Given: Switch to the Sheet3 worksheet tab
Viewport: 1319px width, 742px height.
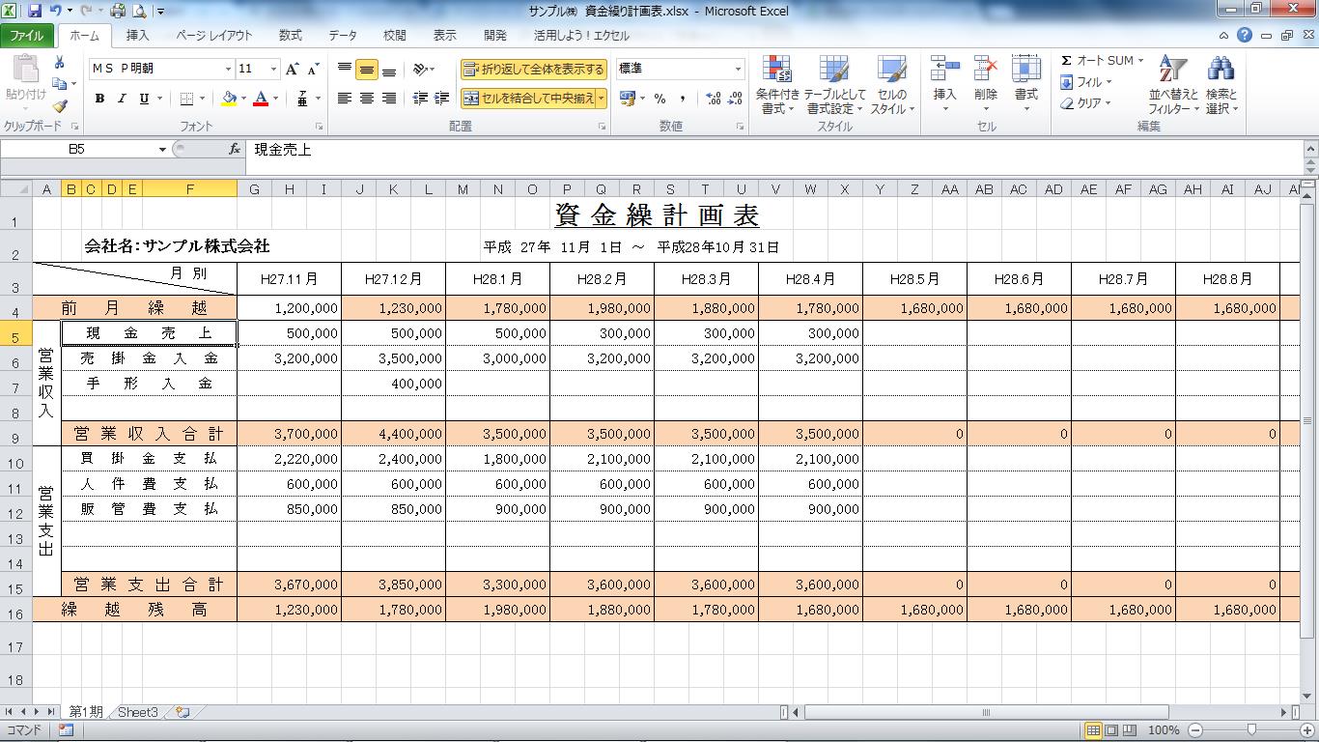Looking at the screenshot, I should click(137, 712).
